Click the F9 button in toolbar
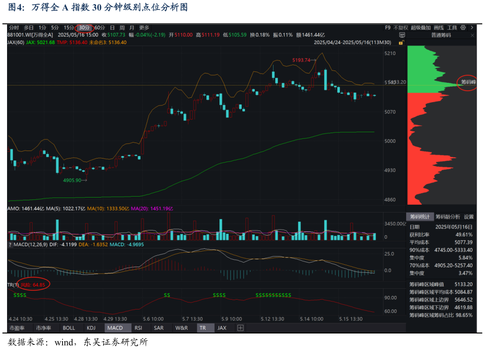 388,28
